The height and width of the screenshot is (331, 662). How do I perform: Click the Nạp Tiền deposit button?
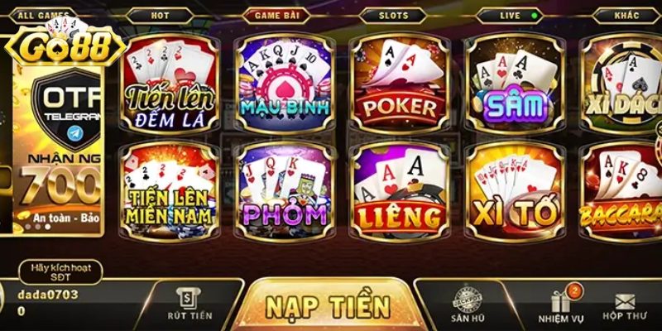click(x=328, y=305)
